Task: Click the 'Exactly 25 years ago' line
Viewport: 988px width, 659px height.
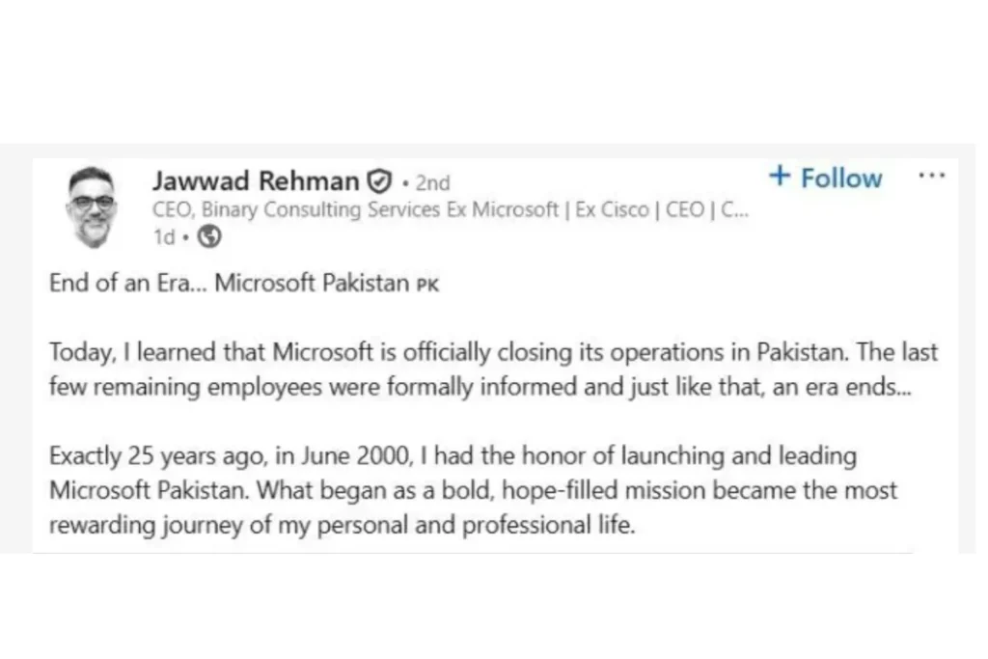Action: point(453,455)
